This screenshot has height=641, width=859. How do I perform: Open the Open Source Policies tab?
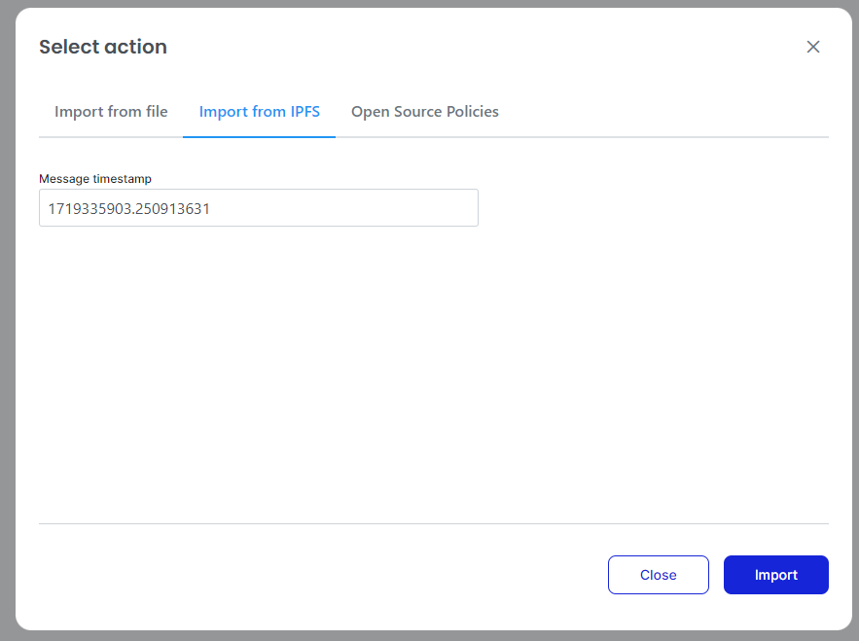[424, 112]
